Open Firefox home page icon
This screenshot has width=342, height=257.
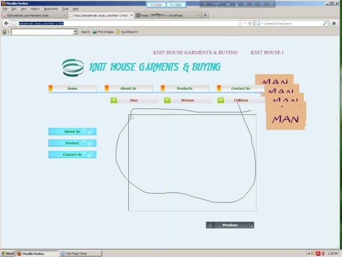[333, 23]
